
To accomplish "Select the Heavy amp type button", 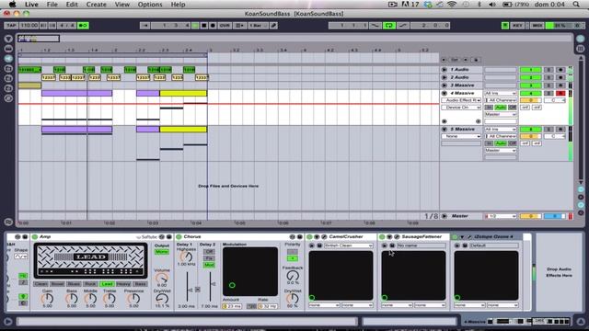I will (123, 284).
